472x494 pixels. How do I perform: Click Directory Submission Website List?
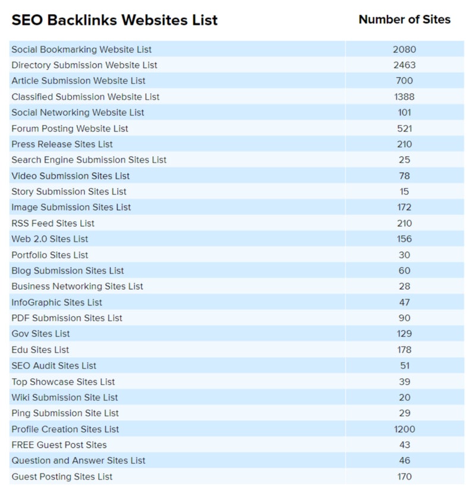[84, 65]
